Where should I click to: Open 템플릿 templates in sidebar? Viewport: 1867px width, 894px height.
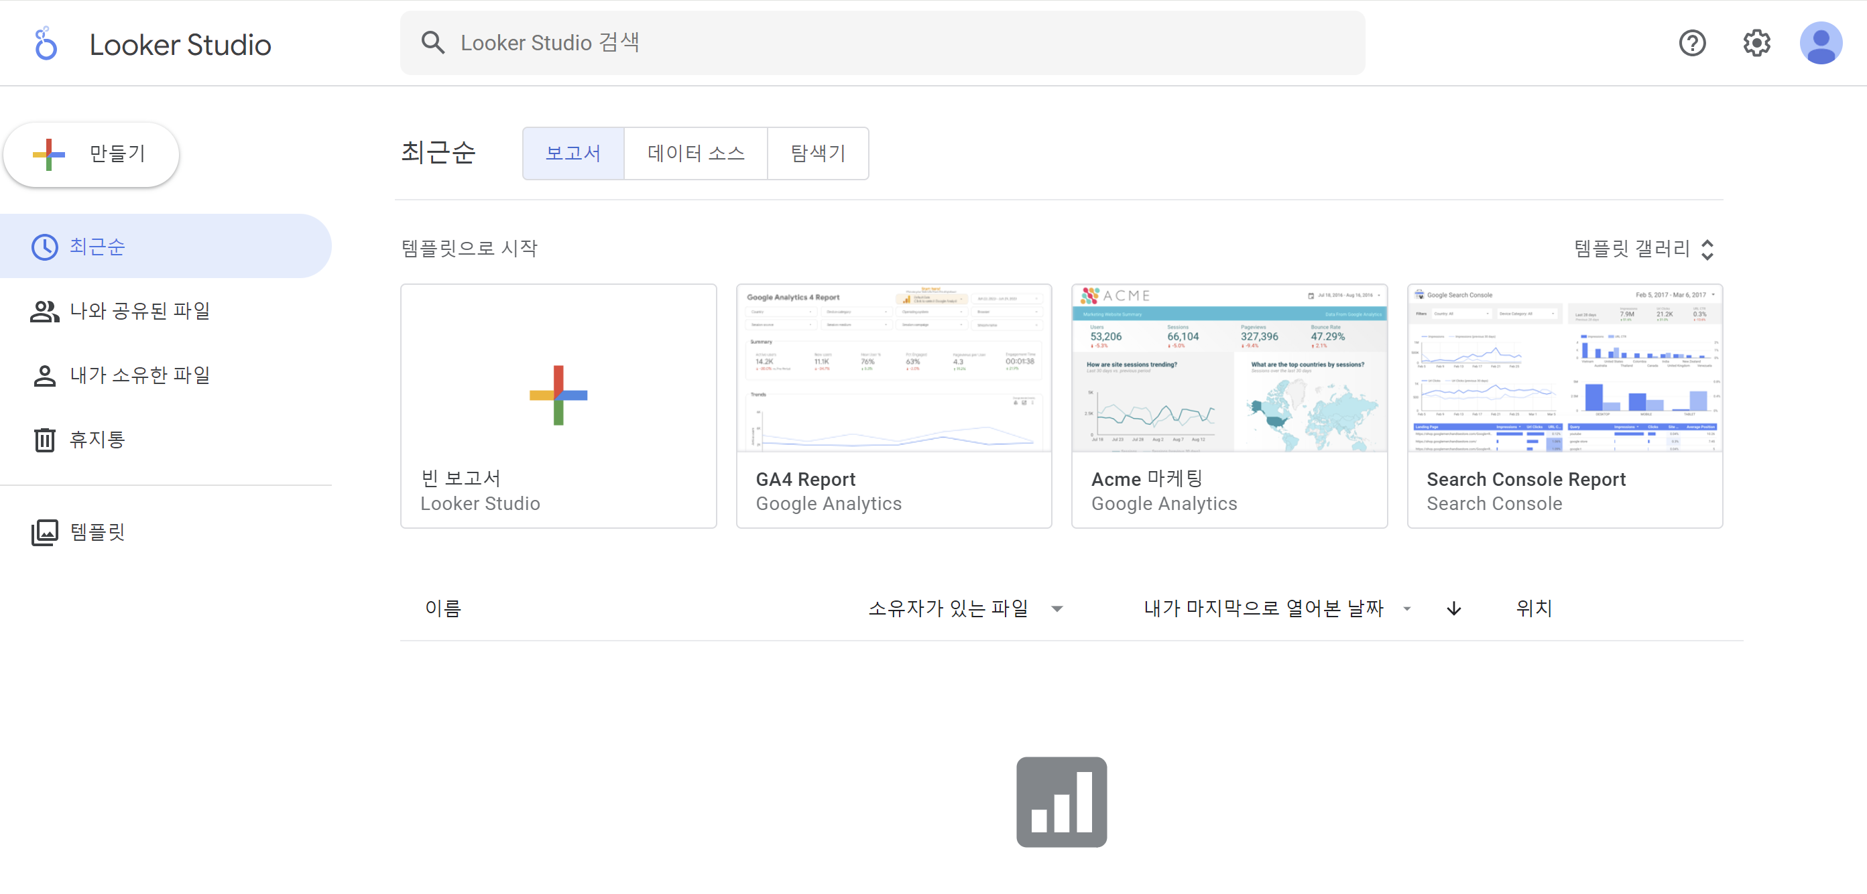(165, 533)
